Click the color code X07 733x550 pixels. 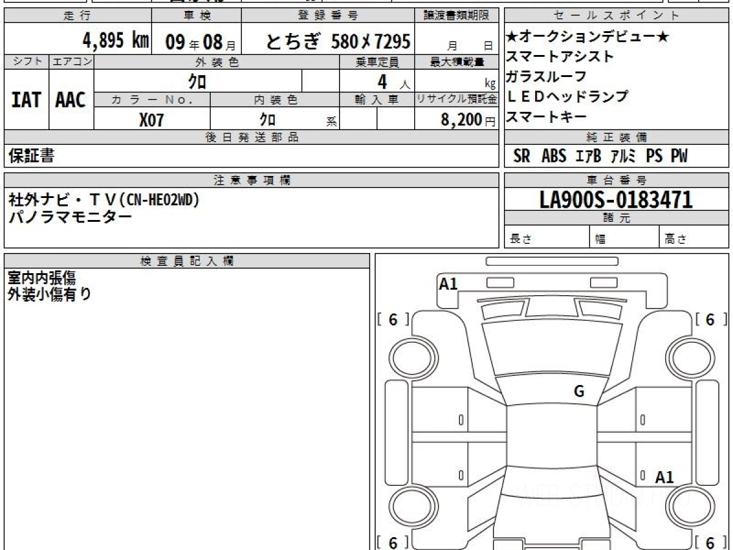click(x=151, y=120)
